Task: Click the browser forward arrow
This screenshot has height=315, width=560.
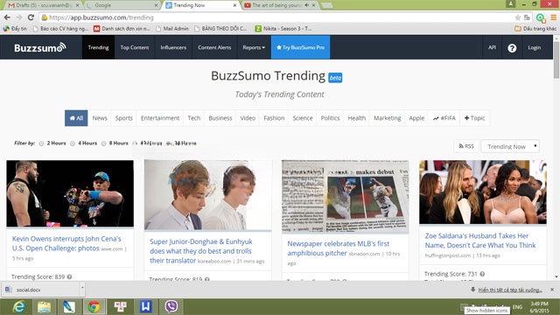Action: (19, 17)
